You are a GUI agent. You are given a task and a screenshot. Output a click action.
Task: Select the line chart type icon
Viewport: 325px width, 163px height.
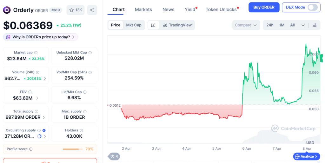click(153, 25)
